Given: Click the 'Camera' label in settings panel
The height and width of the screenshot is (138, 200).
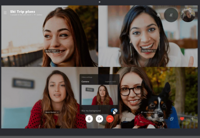Looking at the screenshot, I should pyautogui.click(x=85, y=81).
